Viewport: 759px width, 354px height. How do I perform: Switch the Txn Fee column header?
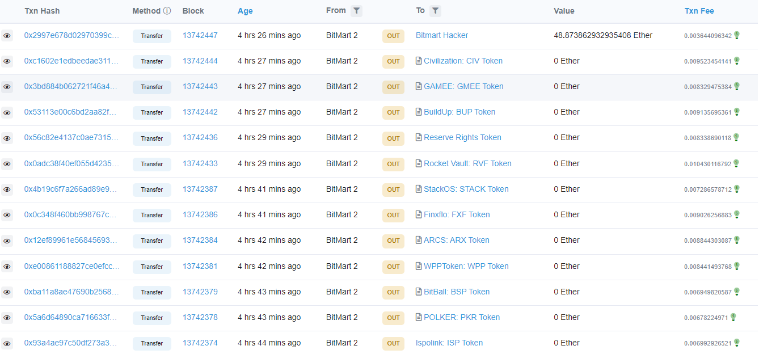699,11
